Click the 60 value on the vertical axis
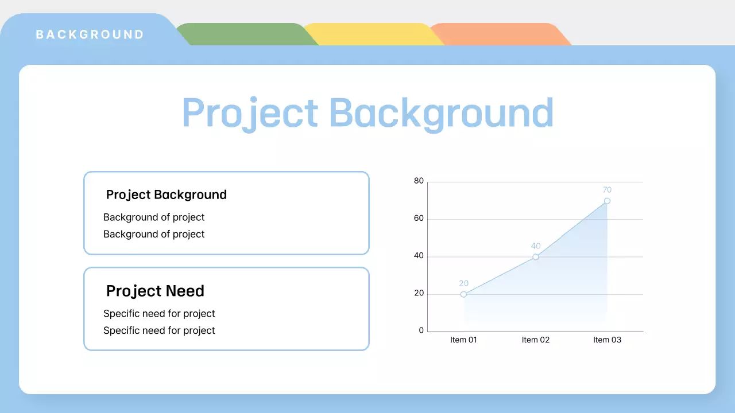The height and width of the screenshot is (413, 735). coord(419,219)
